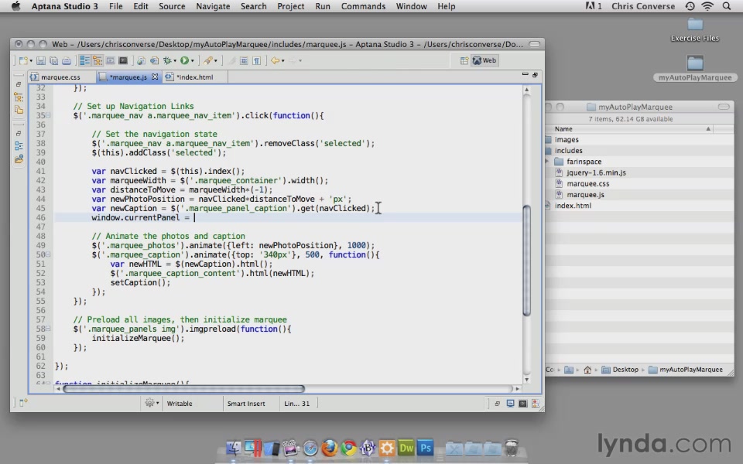Click the New file toolbar icon

(22, 60)
